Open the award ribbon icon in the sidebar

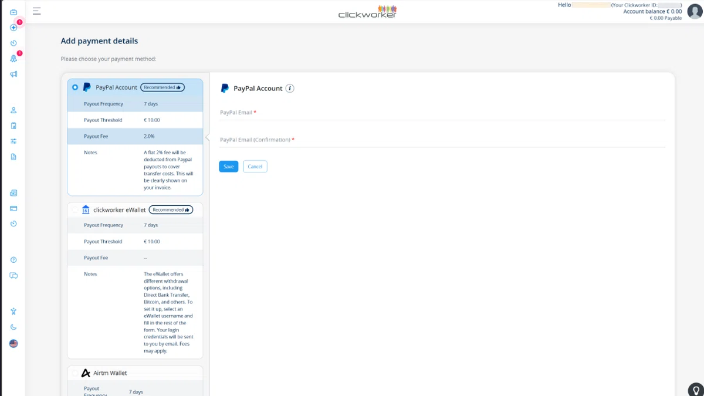(x=13, y=59)
